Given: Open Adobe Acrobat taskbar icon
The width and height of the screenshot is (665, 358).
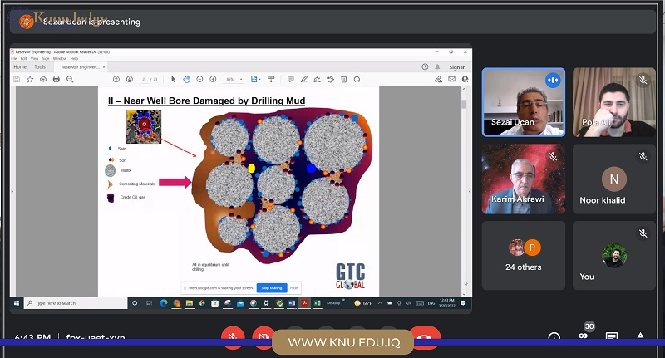Looking at the screenshot, I should tap(304, 303).
